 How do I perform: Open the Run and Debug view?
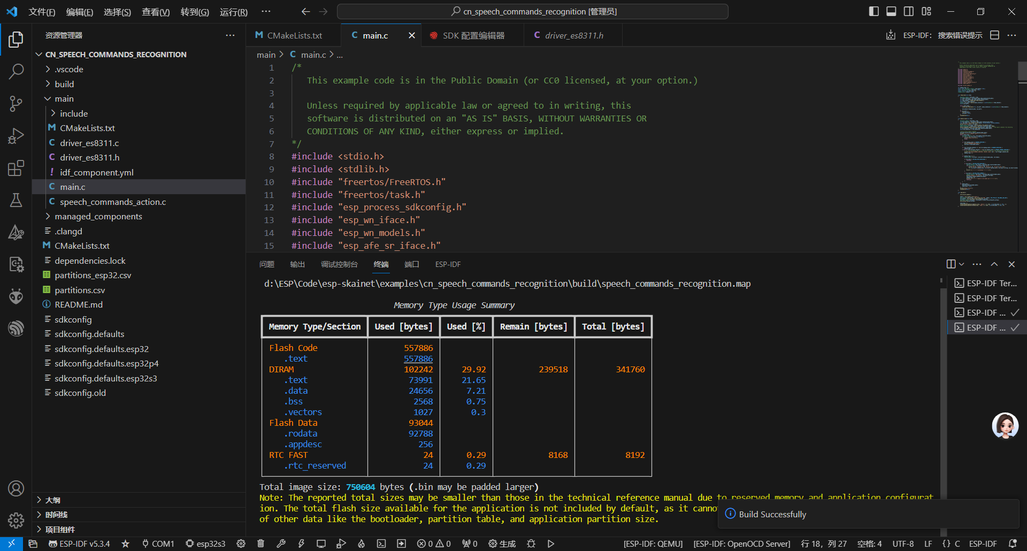(16, 136)
